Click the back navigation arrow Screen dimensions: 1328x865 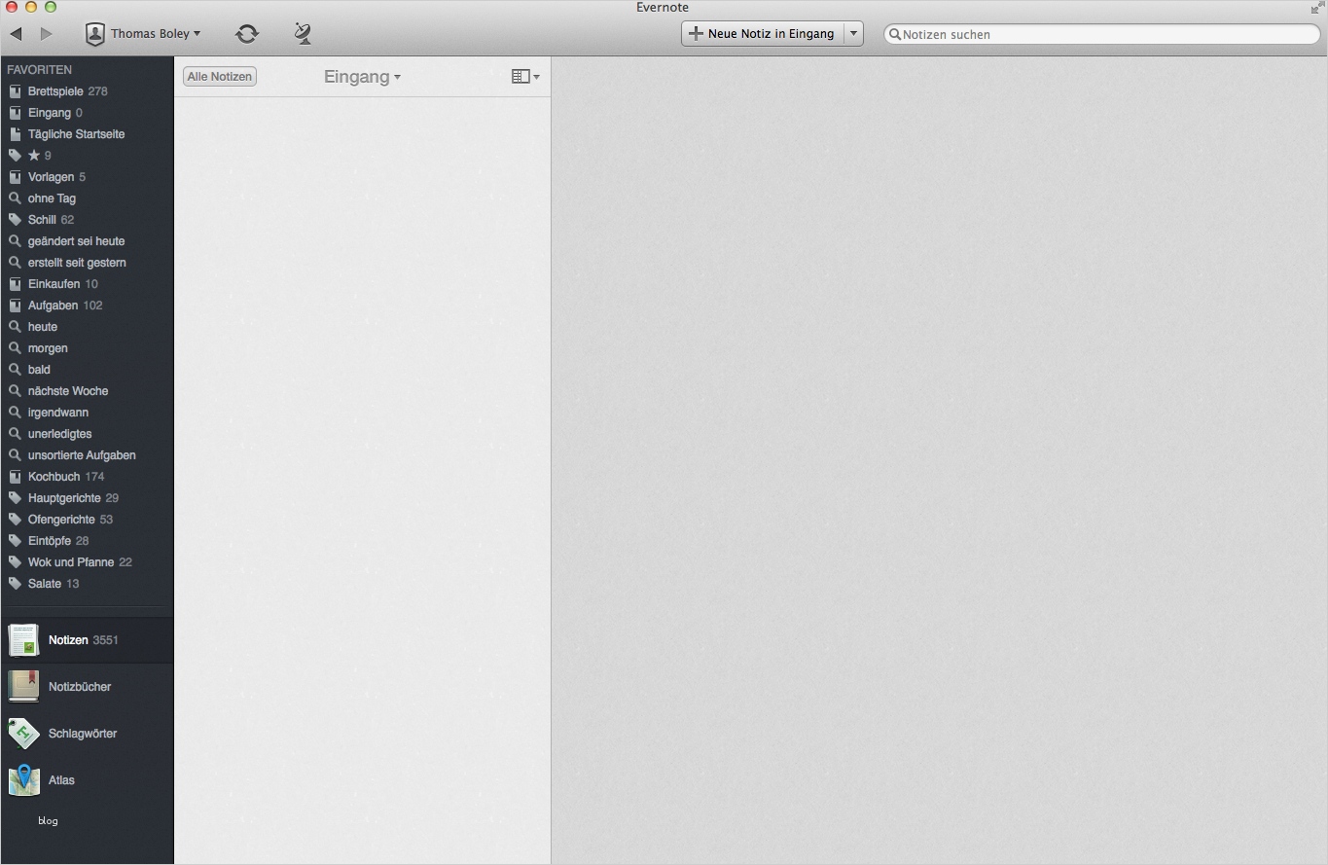(x=16, y=34)
